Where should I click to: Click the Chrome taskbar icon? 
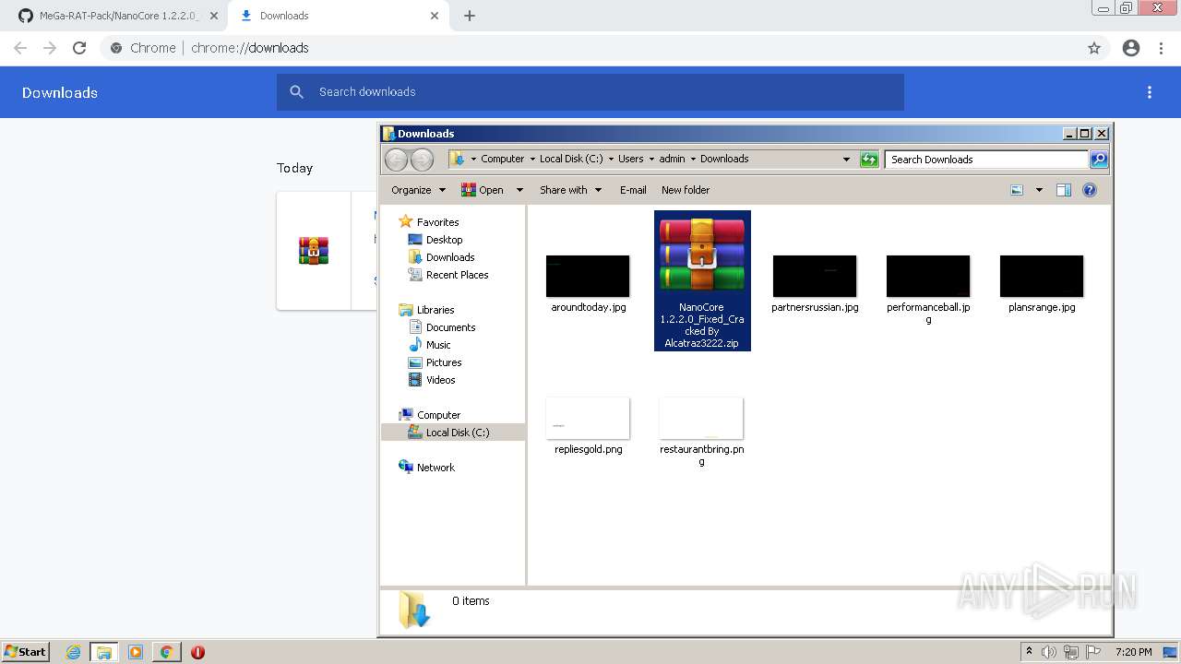166,652
